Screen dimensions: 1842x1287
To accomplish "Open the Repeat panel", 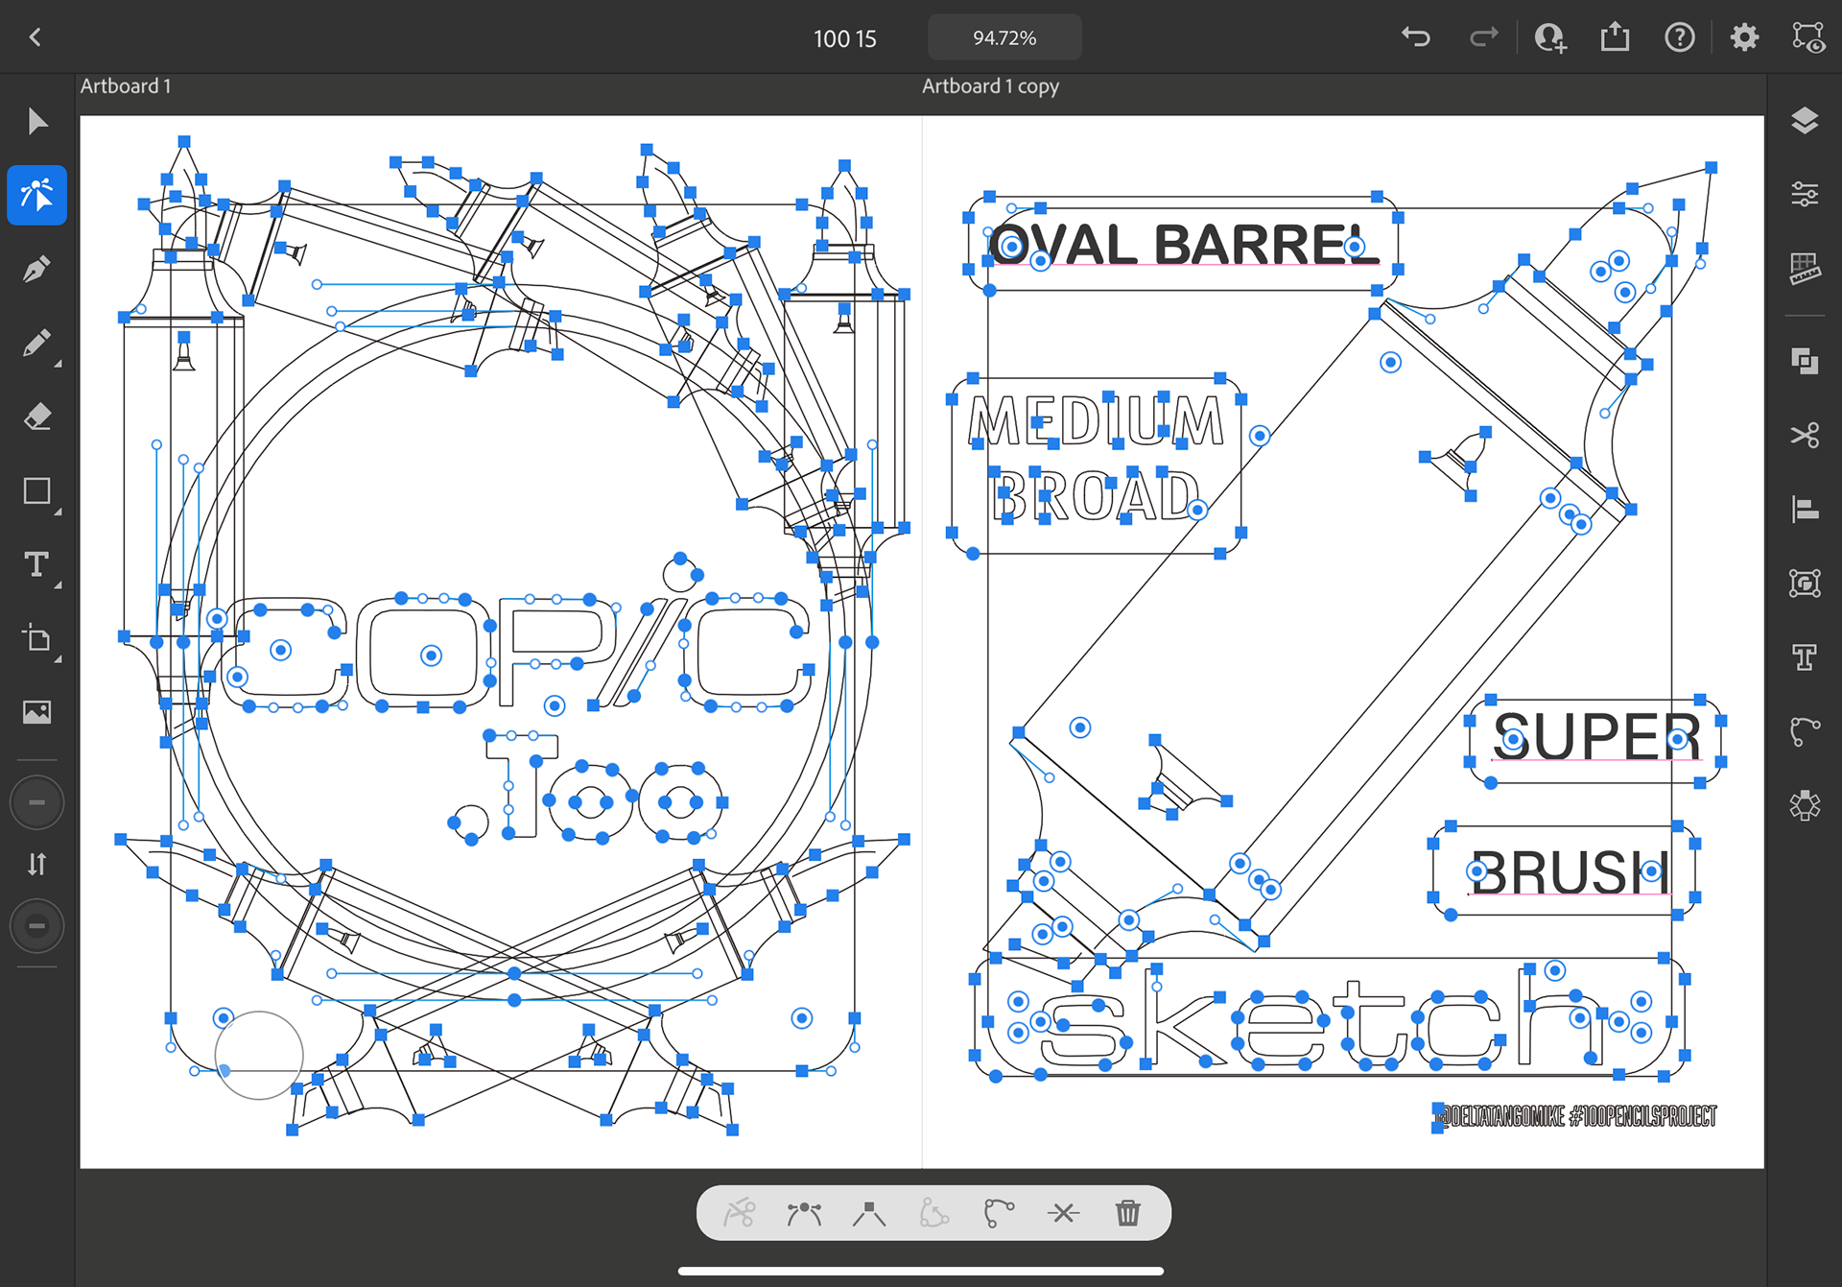I will [1805, 805].
